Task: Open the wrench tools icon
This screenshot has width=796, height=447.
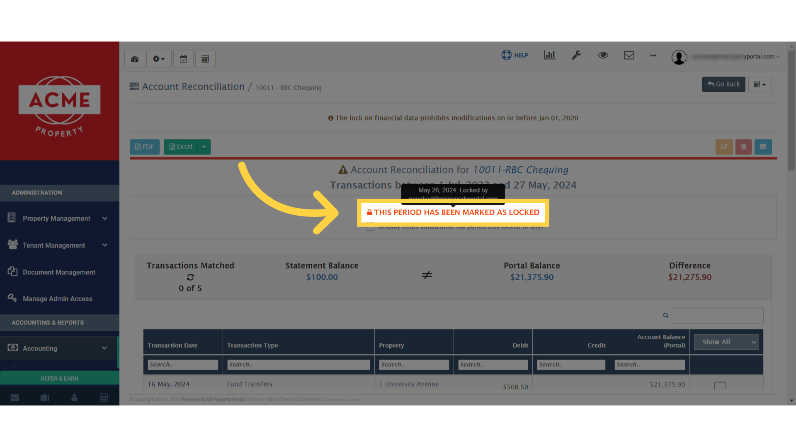Action: click(576, 55)
